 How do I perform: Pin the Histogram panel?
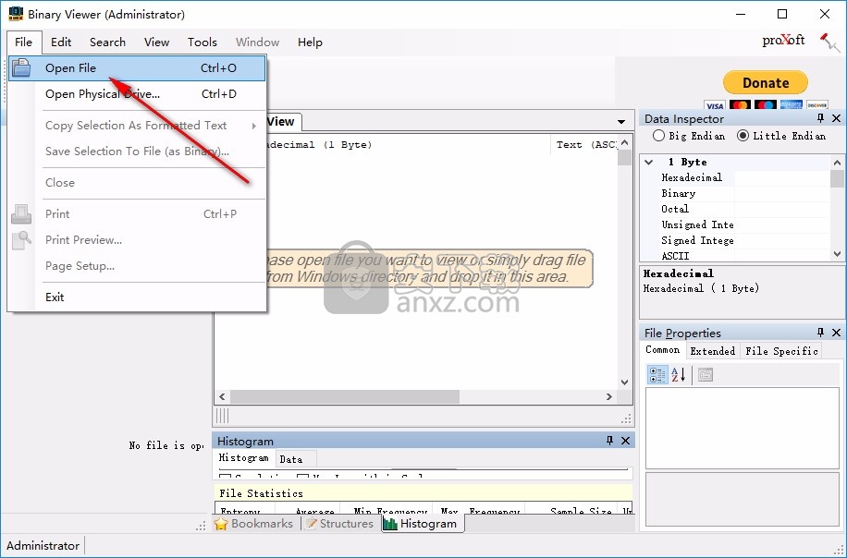(x=610, y=441)
